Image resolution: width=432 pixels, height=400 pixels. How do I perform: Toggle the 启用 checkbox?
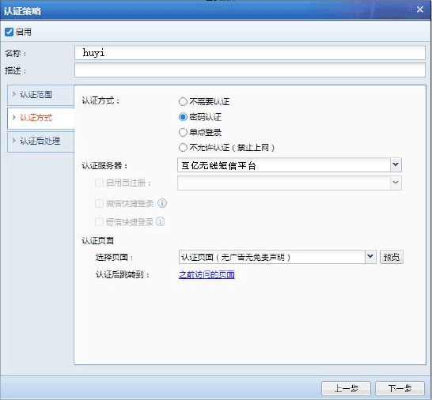[9, 32]
